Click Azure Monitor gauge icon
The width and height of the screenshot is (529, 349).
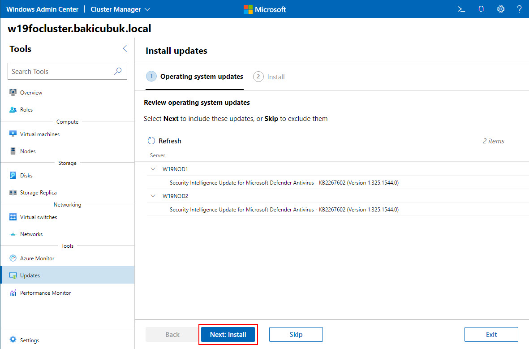tap(13, 258)
